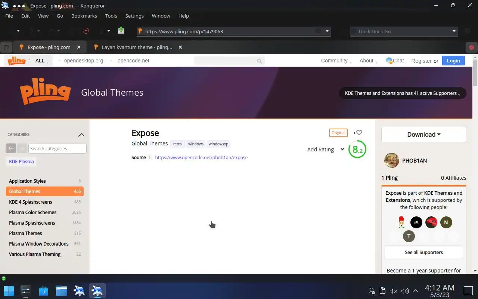Click the black 404 supporter avatar
This screenshot has height=299, width=478.
(416, 222)
